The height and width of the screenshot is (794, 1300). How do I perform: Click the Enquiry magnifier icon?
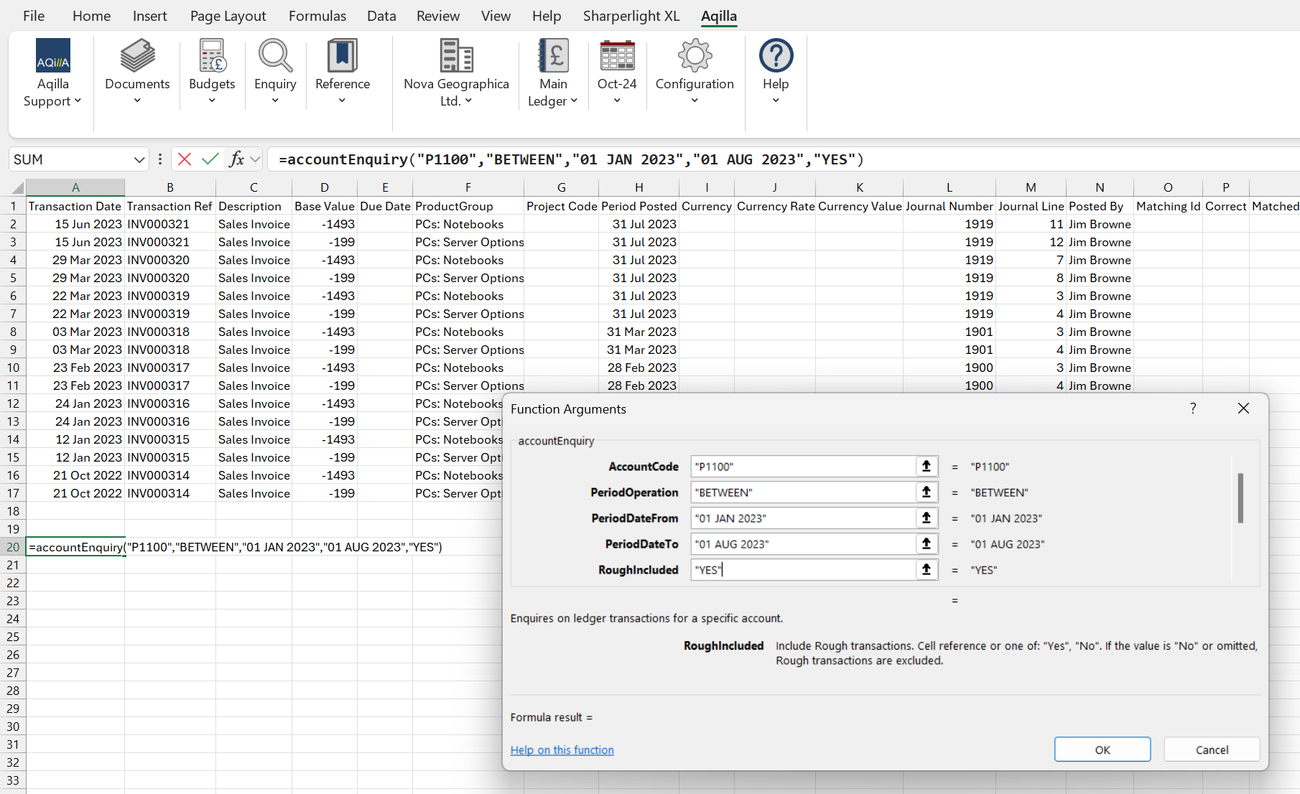click(275, 56)
